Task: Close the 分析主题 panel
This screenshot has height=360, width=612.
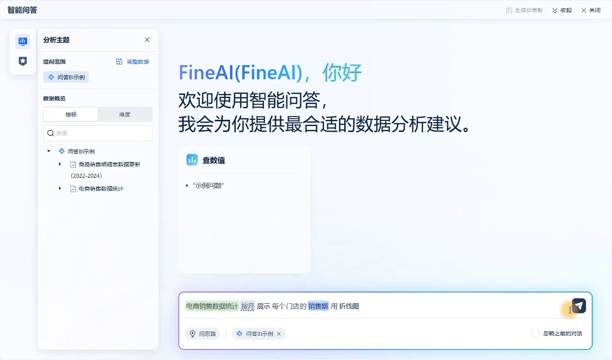Action: [147, 40]
